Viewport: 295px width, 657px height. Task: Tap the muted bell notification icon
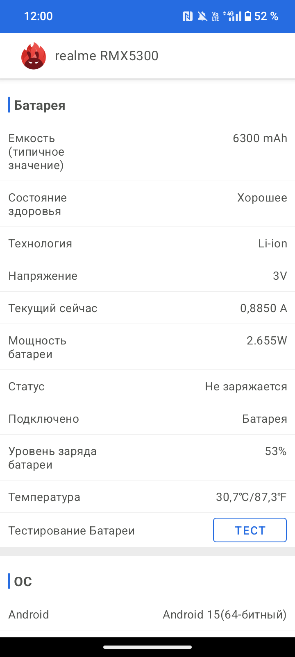coord(202,16)
